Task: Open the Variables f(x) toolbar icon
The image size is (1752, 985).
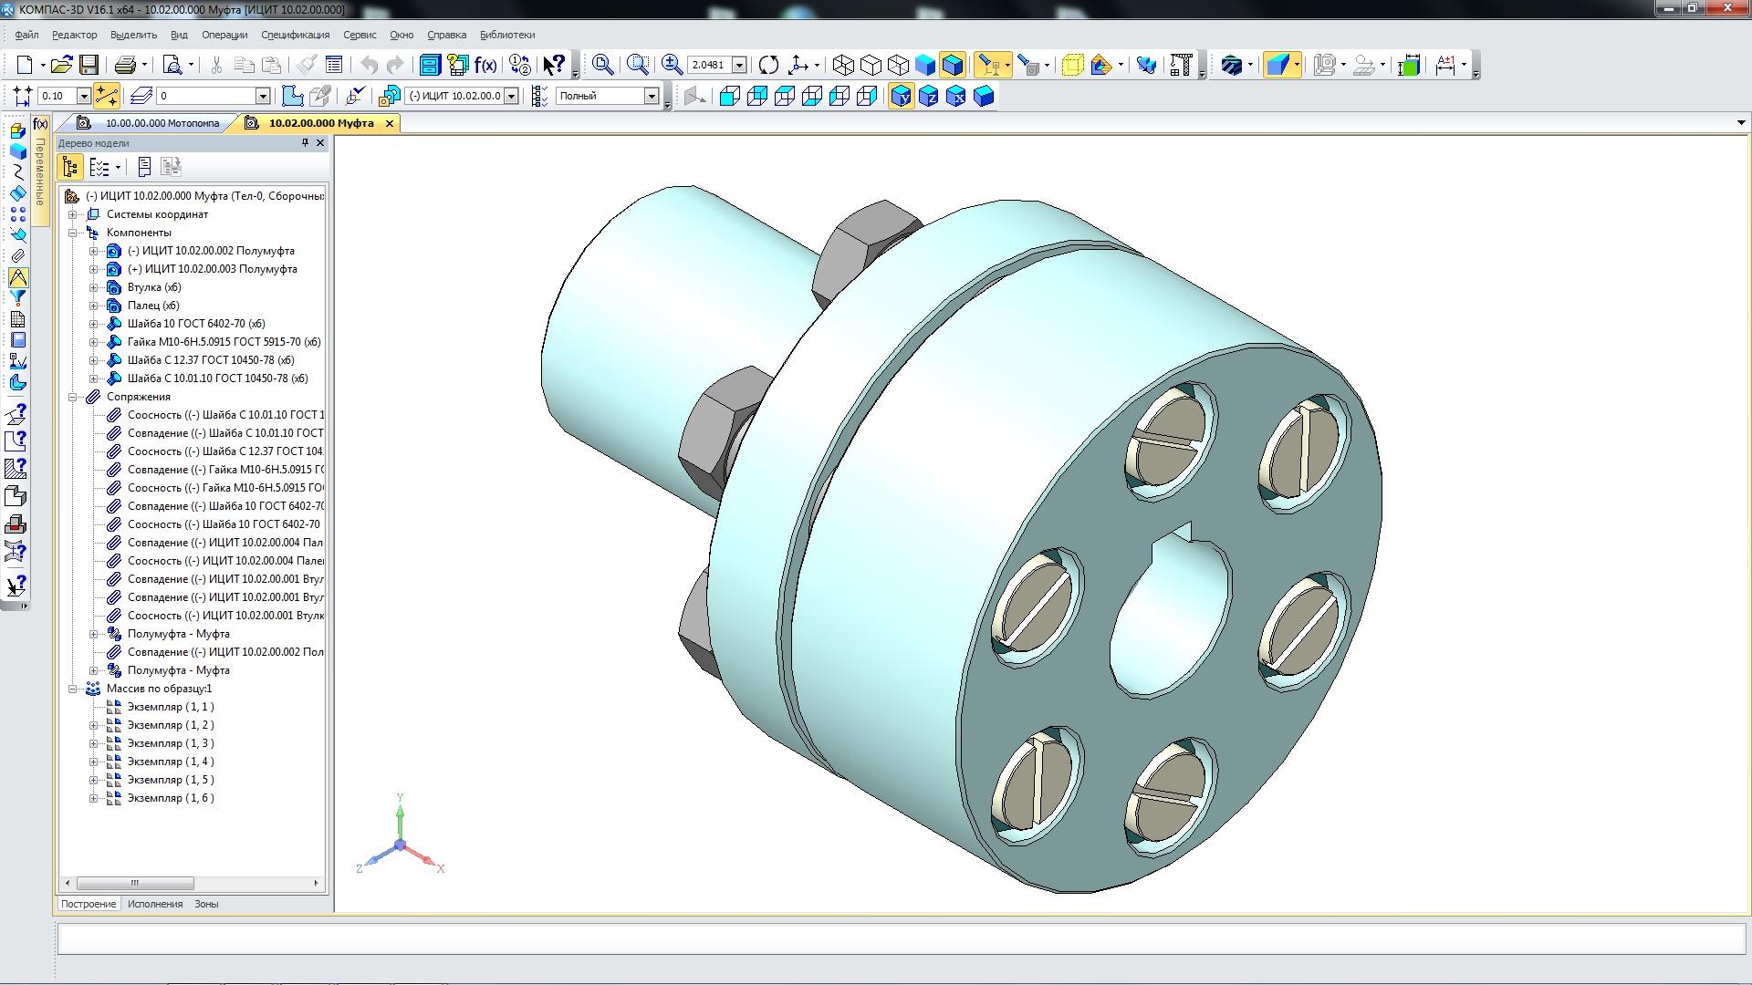Action: click(x=485, y=65)
